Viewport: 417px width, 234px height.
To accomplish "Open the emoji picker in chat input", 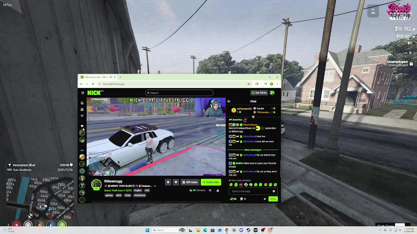I will coord(274,191).
